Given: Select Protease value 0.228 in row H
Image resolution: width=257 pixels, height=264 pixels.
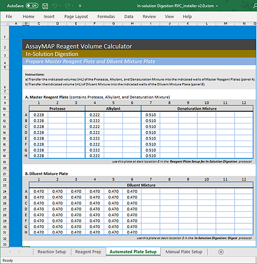Looking at the screenshot, I should tap(39, 156).
